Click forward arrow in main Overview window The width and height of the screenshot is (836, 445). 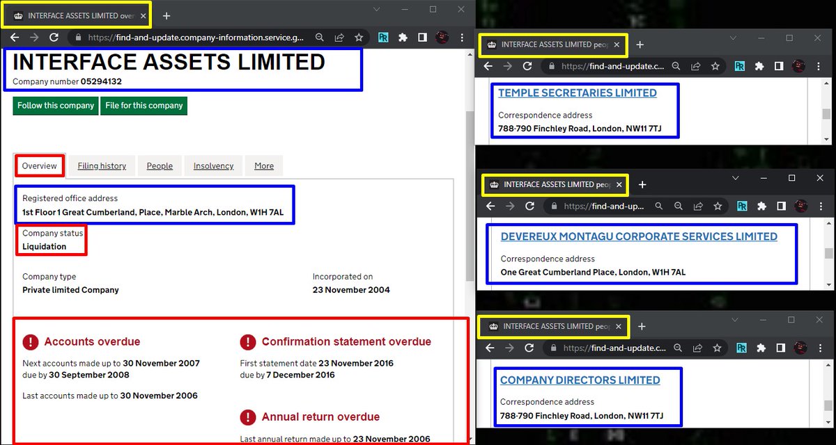click(x=34, y=38)
